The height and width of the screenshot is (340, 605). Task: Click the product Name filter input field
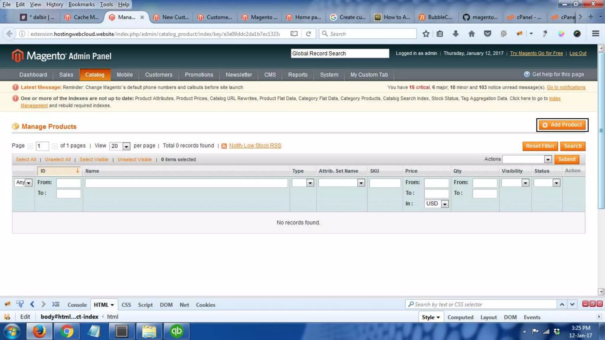(x=186, y=183)
